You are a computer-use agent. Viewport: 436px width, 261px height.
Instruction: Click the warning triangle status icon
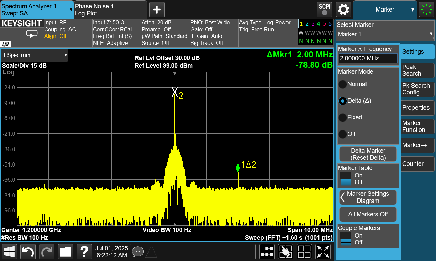pyautogui.click(x=151, y=252)
